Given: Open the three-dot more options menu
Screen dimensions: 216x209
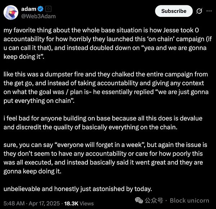Looking at the screenshot, I should [x=209, y=11].
